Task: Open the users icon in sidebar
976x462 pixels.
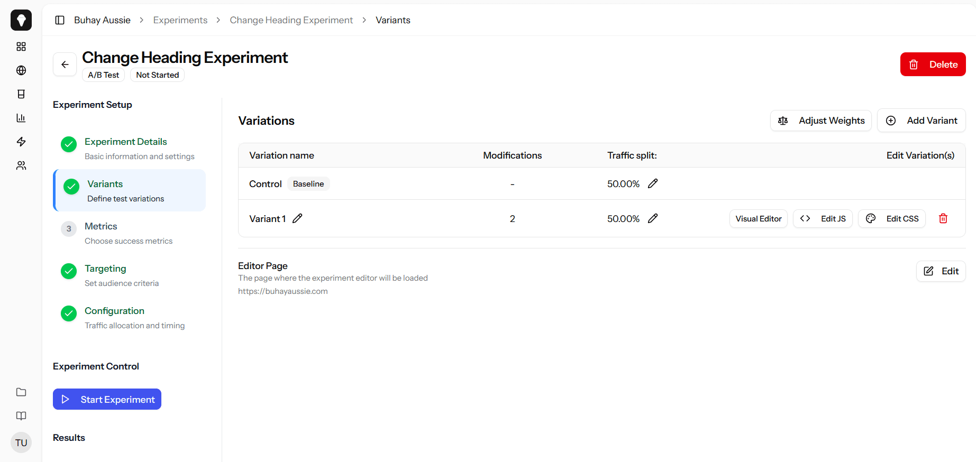Action: coord(21,165)
